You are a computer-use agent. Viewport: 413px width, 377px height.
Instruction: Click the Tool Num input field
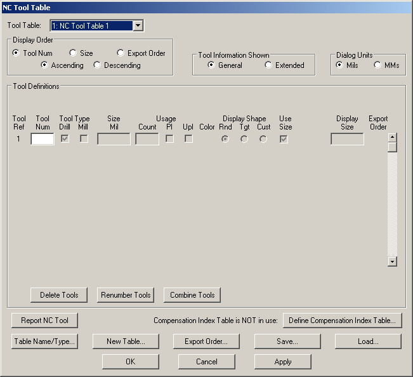point(43,139)
